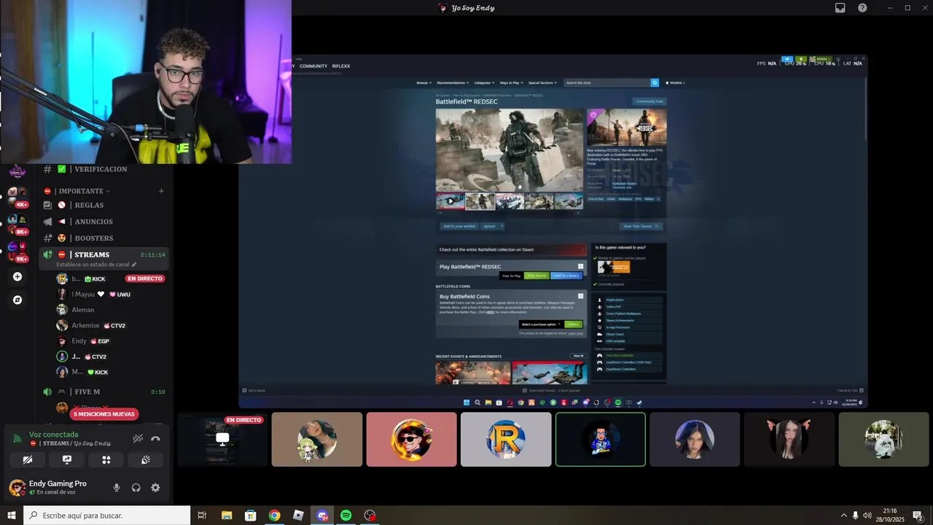933x525 pixels.
Task: Open Task View on Windows taskbar
Action: click(x=202, y=516)
